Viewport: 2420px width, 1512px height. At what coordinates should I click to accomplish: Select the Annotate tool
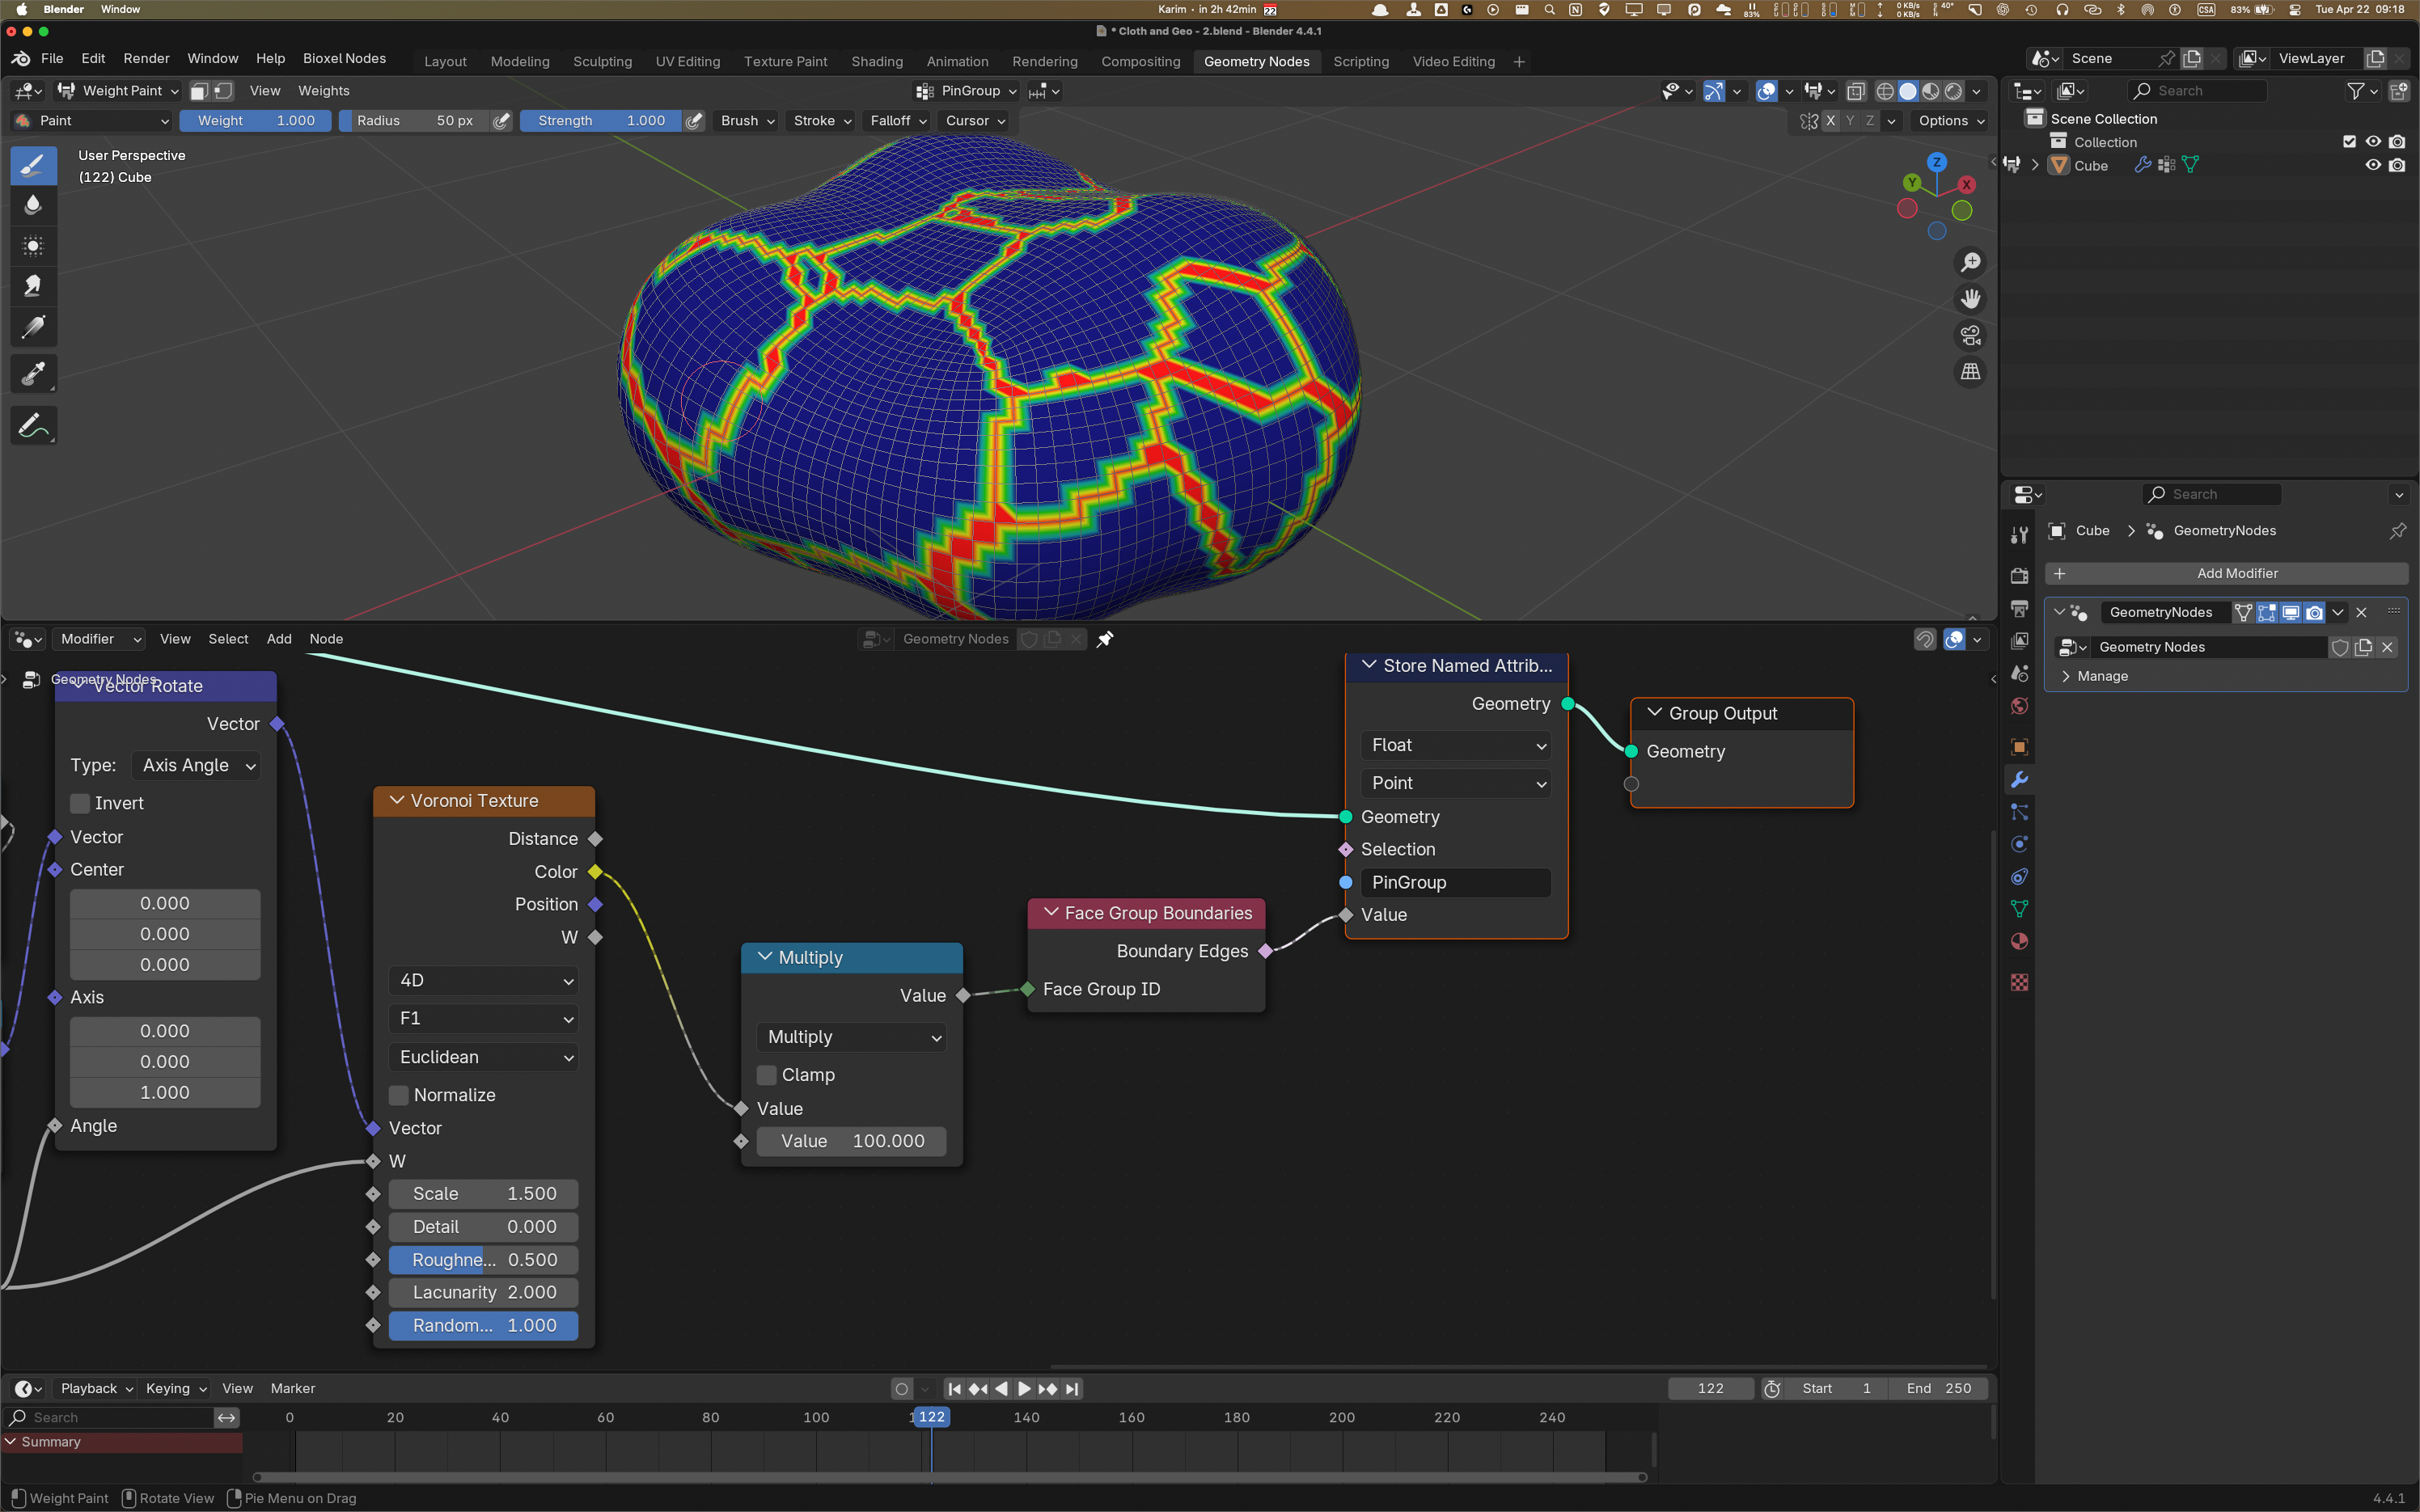tap(33, 426)
